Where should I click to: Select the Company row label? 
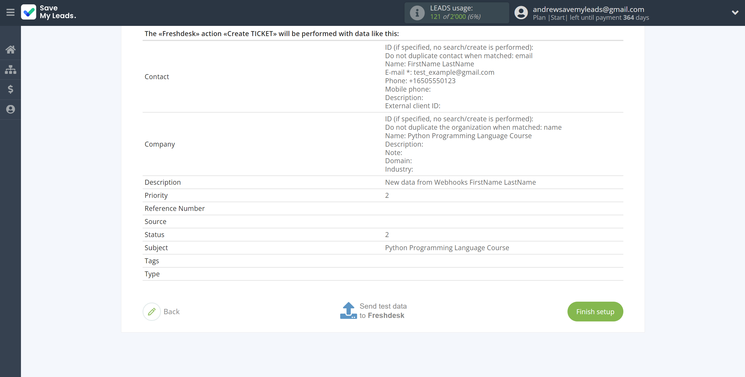[160, 144]
